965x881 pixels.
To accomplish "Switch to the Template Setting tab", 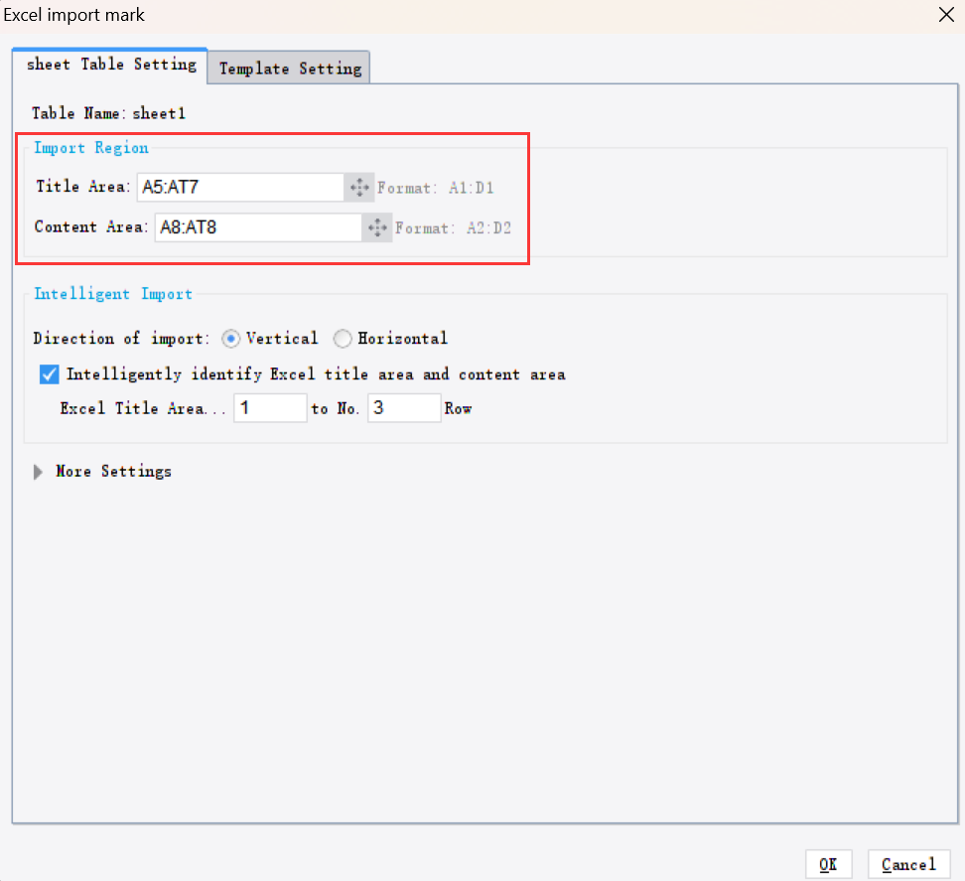I will pyautogui.click(x=288, y=69).
